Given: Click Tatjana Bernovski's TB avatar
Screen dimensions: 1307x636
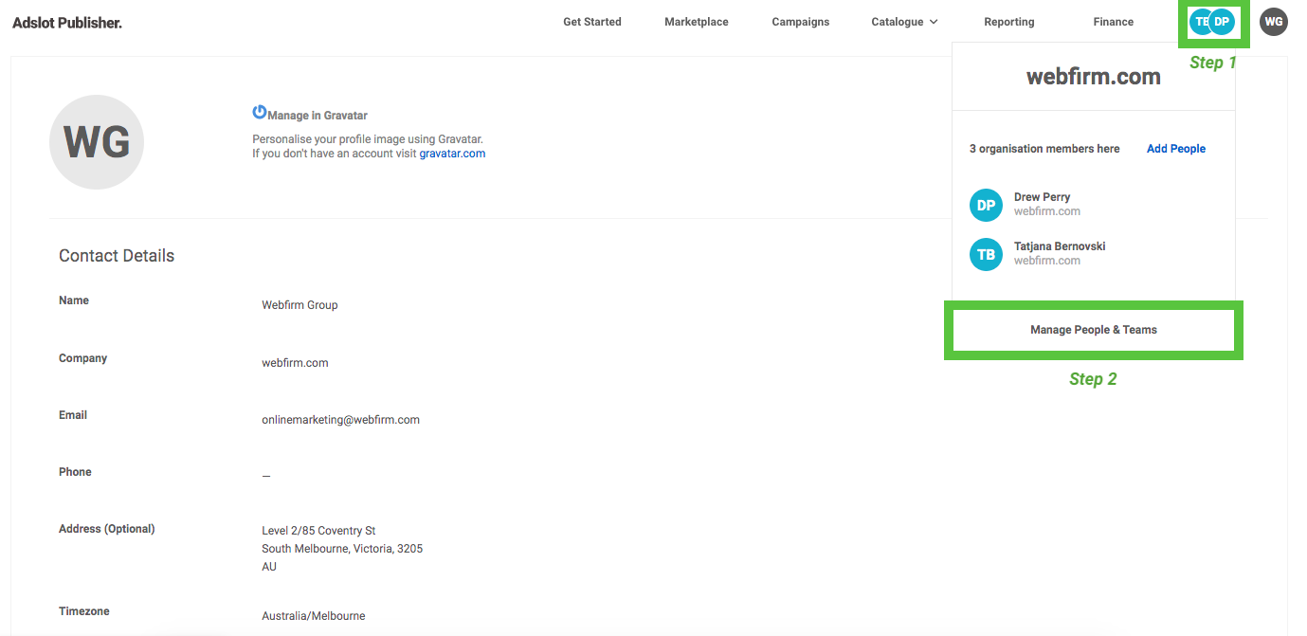Looking at the screenshot, I should [x=986, y=254].
